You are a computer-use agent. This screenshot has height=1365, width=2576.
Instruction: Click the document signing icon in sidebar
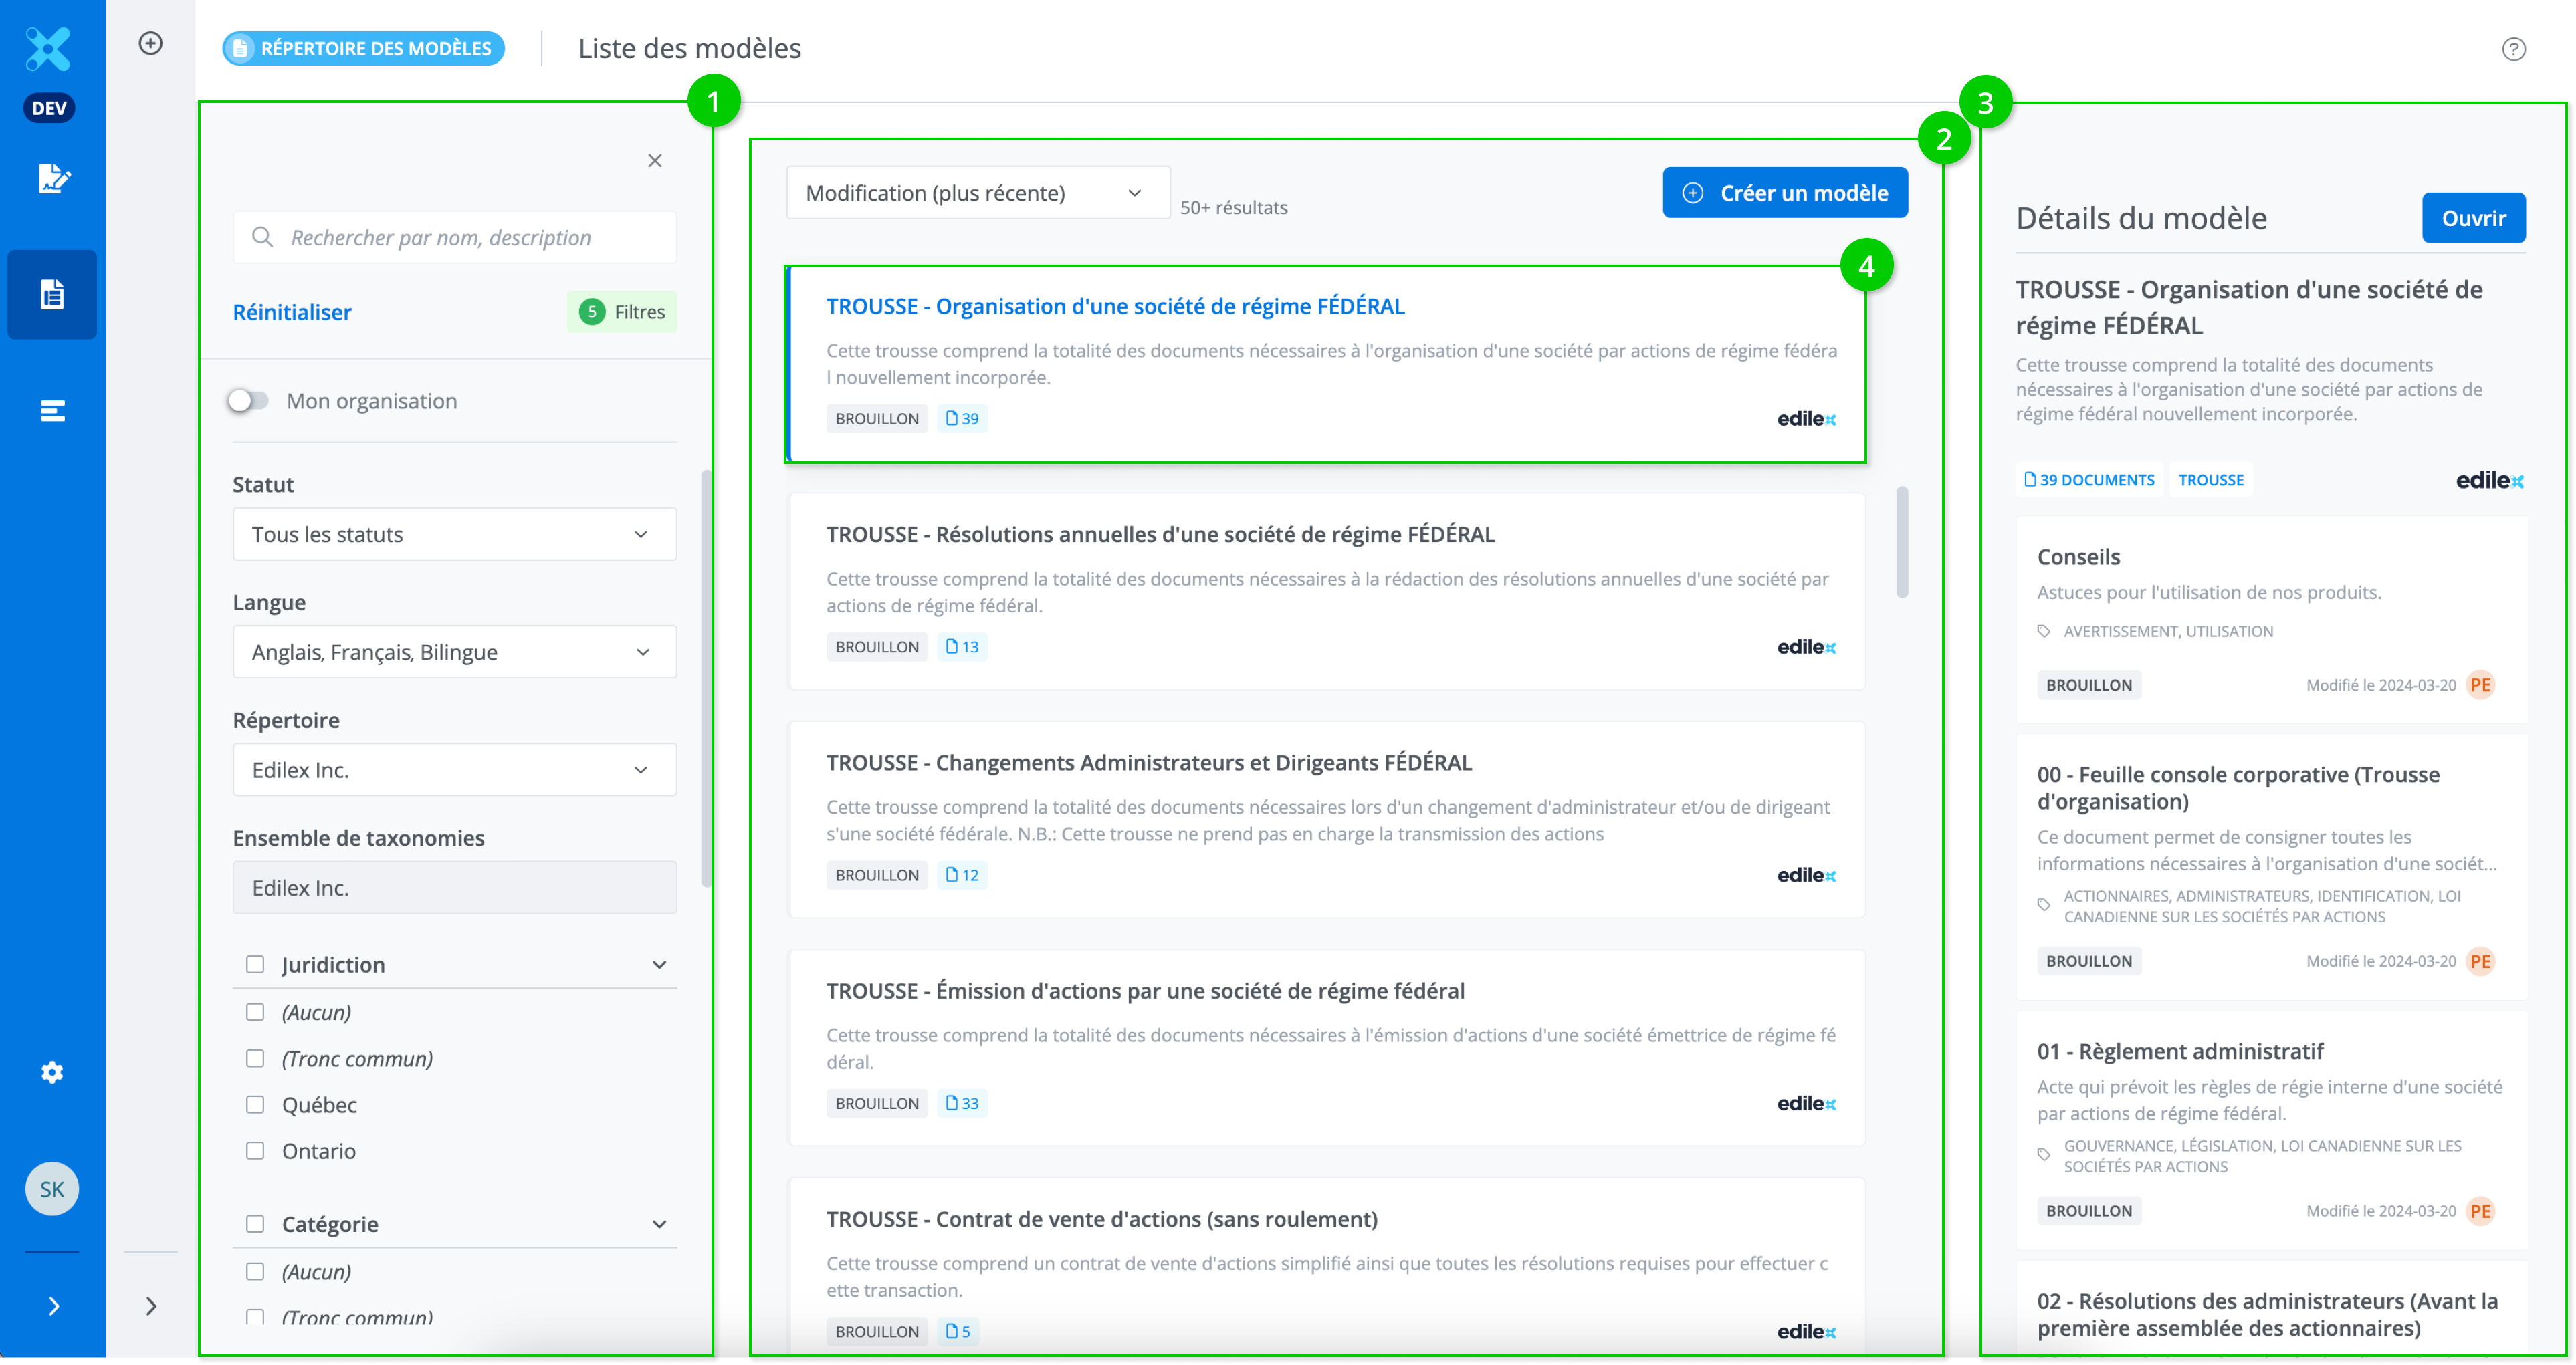(52, 179)
